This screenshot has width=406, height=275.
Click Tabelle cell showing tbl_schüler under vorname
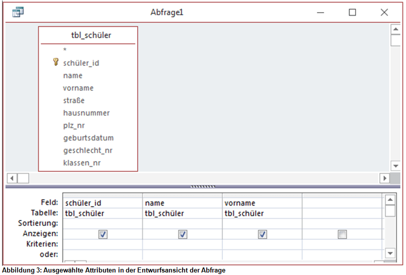(262, 213)
